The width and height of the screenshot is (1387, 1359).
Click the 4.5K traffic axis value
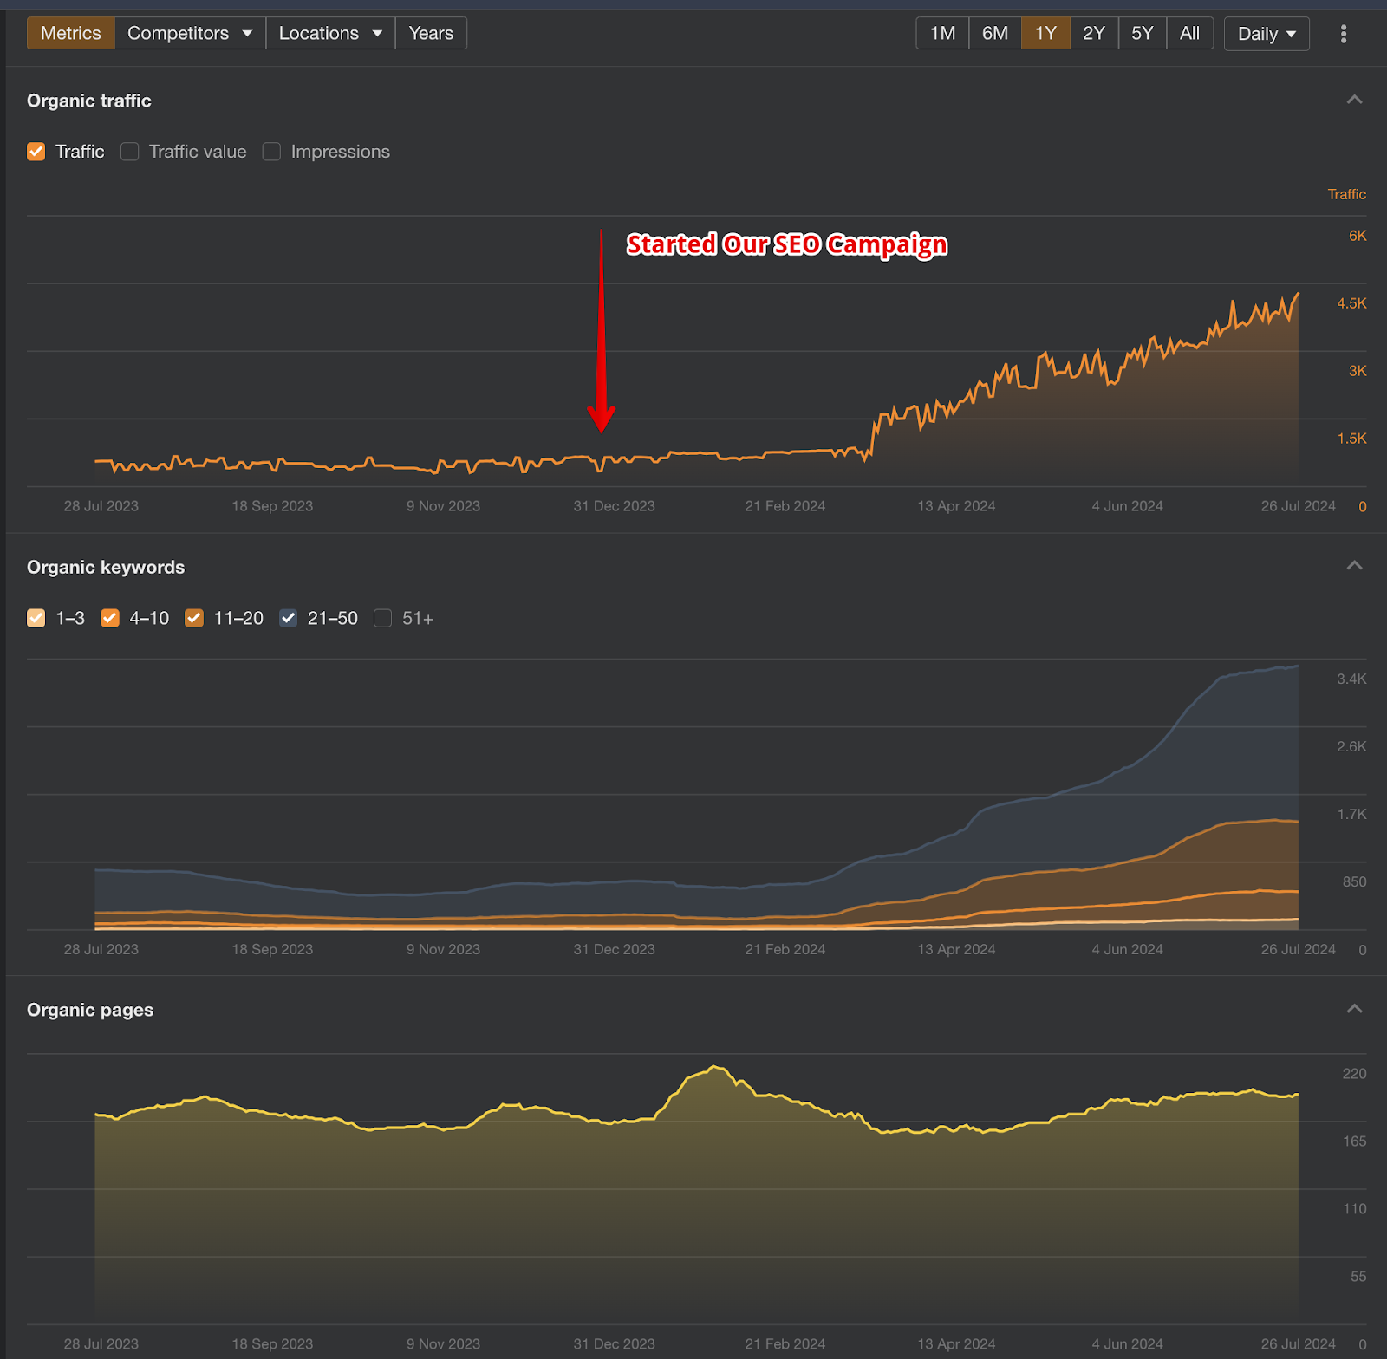[1351, 303]
